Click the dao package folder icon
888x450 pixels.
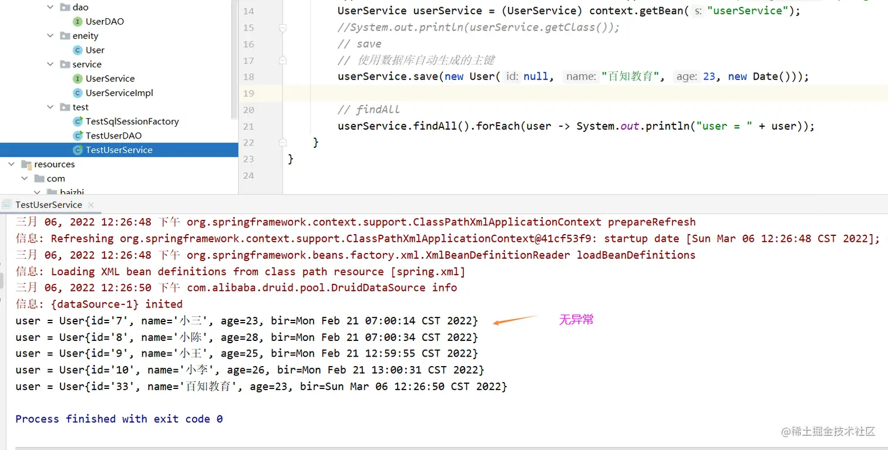[65, 7]
